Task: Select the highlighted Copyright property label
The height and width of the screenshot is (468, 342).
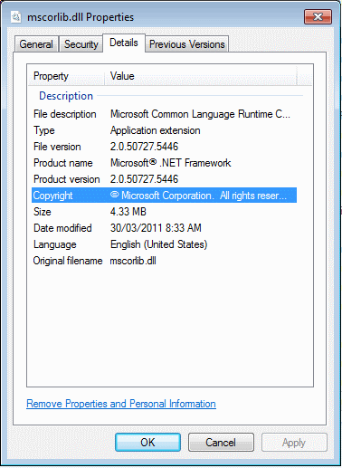Action: pyautogui.click(x=53, y=196)
